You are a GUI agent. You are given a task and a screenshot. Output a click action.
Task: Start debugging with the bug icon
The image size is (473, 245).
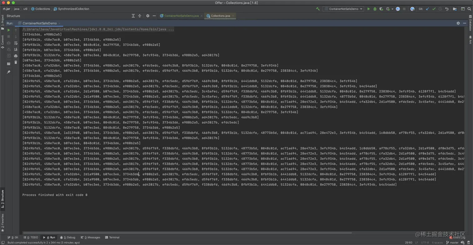(375, 9)
